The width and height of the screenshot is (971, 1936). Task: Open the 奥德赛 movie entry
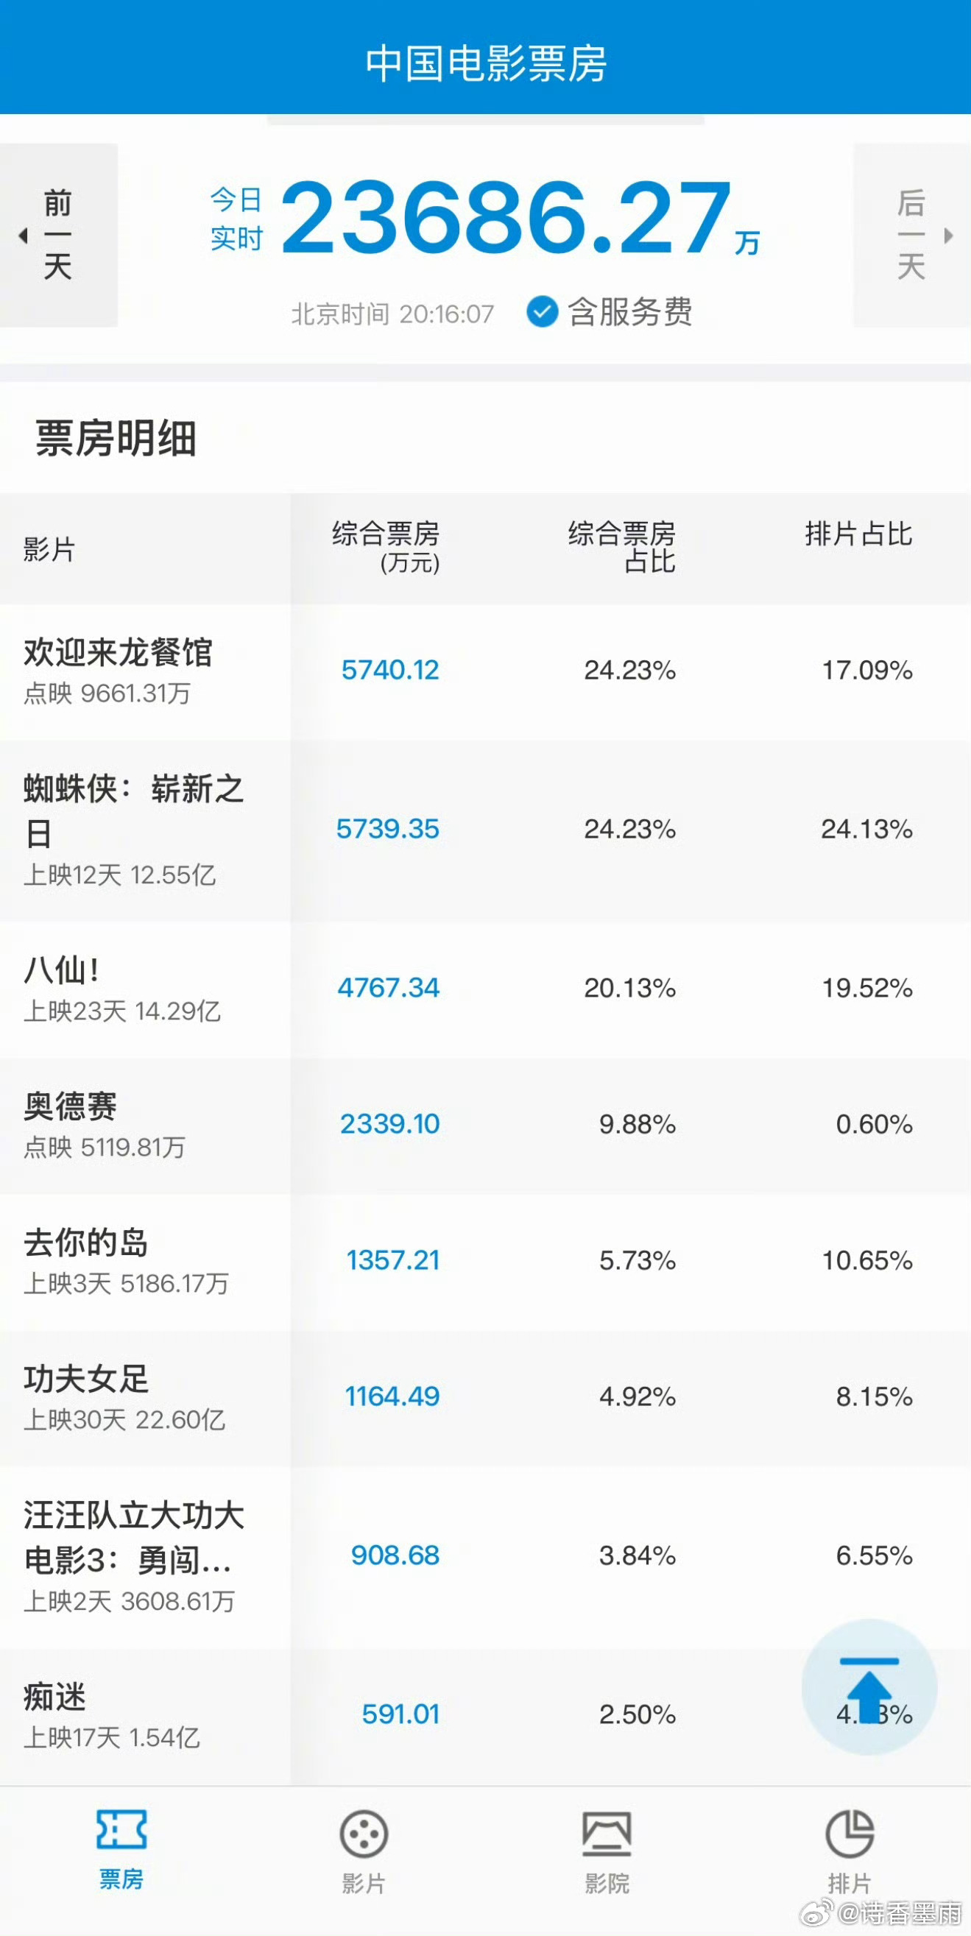coord(486,1125)
